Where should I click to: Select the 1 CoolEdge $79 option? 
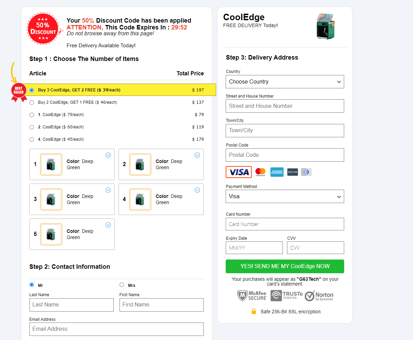click(32, 115)
